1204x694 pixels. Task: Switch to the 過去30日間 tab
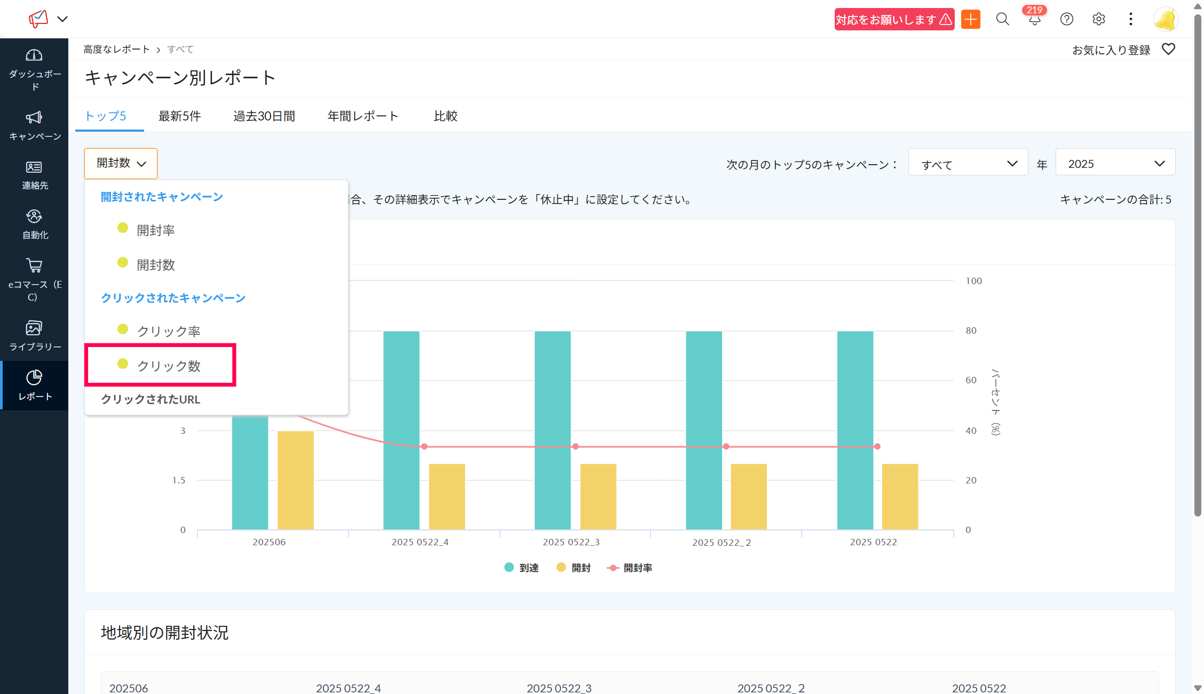[x=264, y=116]
